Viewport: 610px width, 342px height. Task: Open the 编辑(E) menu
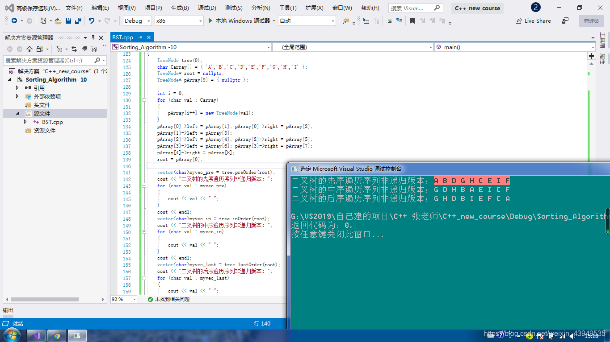(100, 8)
